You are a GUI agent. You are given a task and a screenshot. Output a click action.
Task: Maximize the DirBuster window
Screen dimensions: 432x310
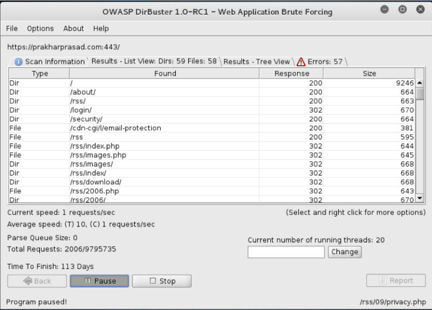pyautogui.click(x=403, y=10)
